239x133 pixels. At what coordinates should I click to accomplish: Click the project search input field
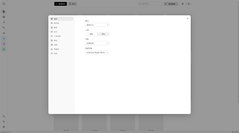coord(150,4)
